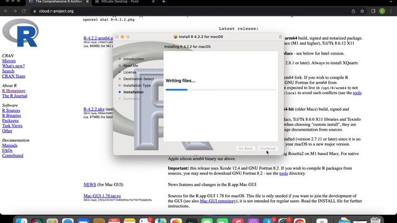Viewport: 397px width, 223px height.
Task: Open the Manuals documentation link
Action: point(10,146)
